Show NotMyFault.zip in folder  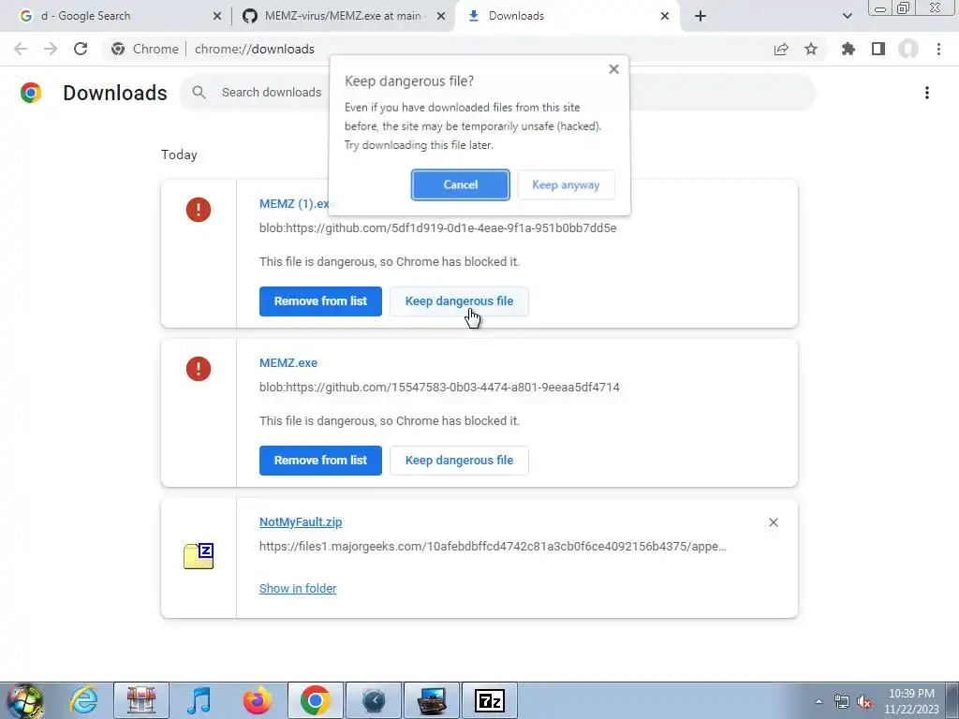298,588
